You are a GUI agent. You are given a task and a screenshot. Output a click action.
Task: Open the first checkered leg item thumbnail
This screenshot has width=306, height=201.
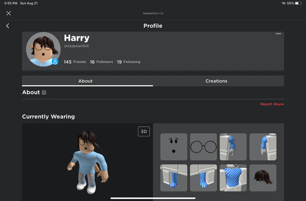tap(174, 178)
